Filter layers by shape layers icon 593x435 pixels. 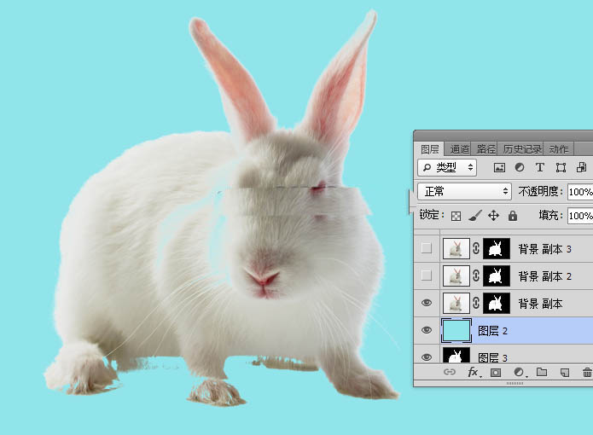coord(561,167)
